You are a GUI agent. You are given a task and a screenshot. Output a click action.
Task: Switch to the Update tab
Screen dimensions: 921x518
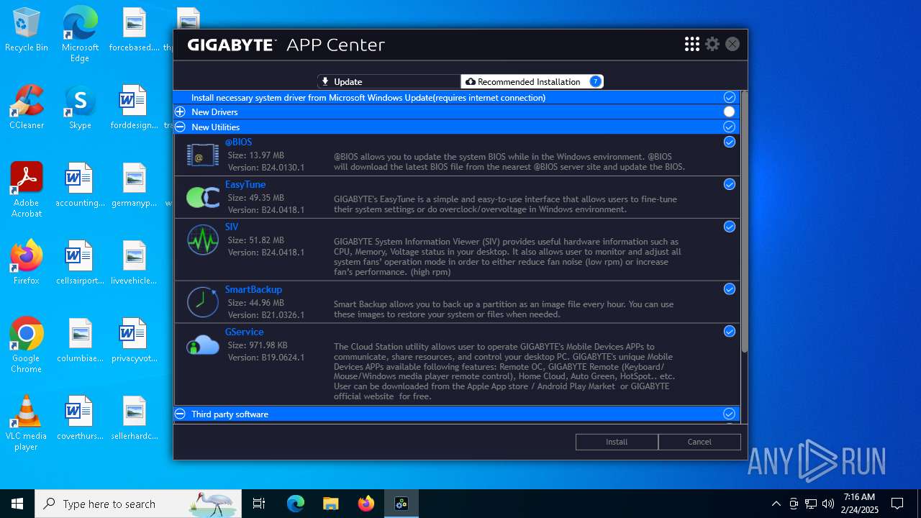[389, 82]
